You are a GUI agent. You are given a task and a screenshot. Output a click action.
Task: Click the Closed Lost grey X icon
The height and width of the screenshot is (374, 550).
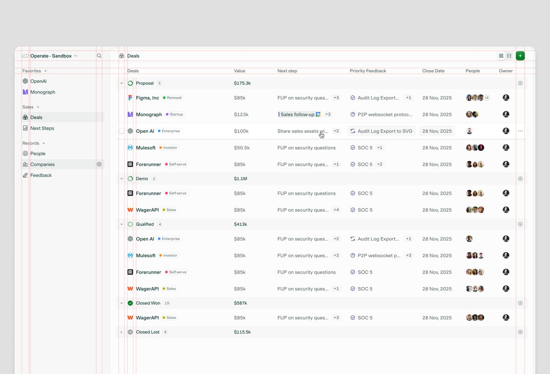pos(130,332)
